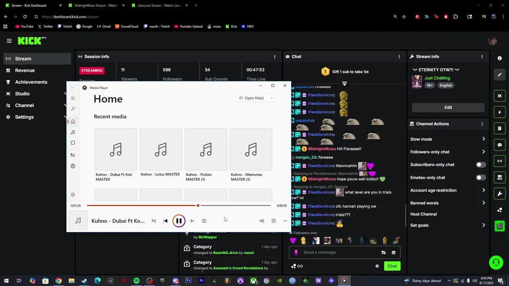Open Media Player volume control
Viewport: 509px width, 286px height.
coord(262,221)
